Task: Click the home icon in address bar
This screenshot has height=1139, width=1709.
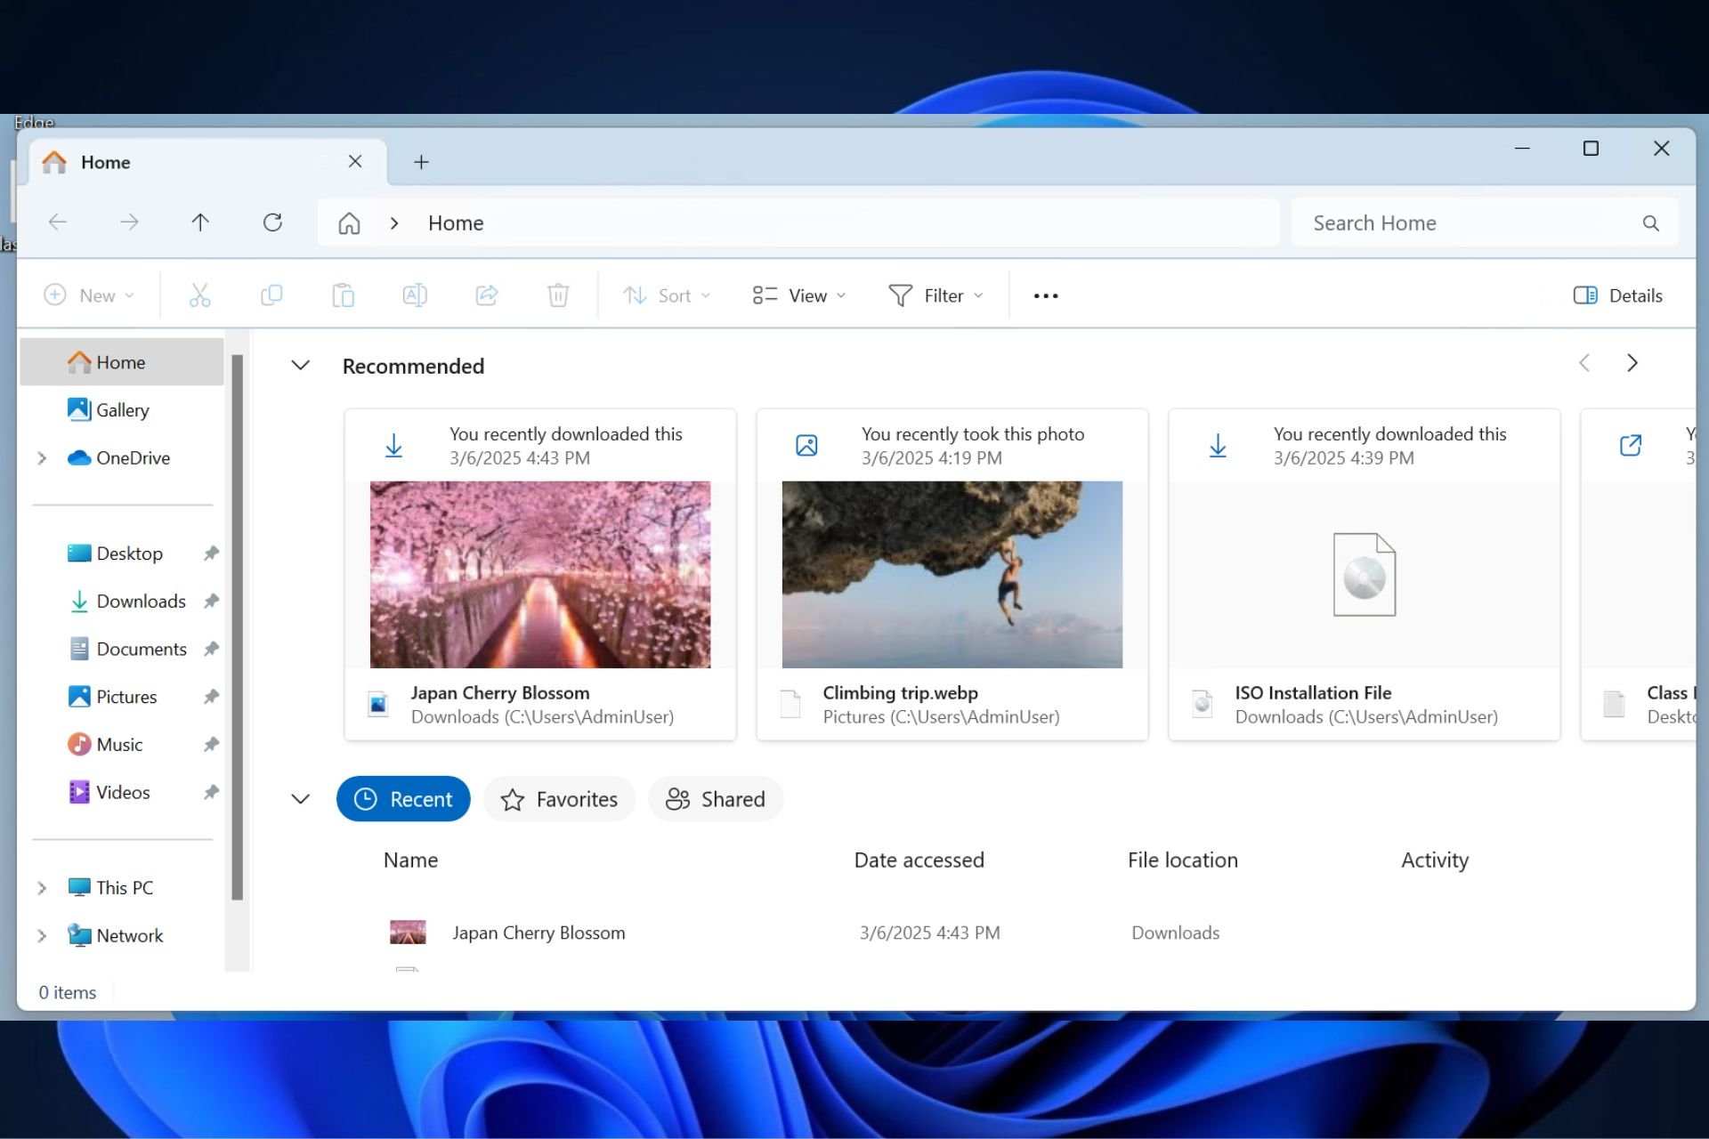Action: 349,222
